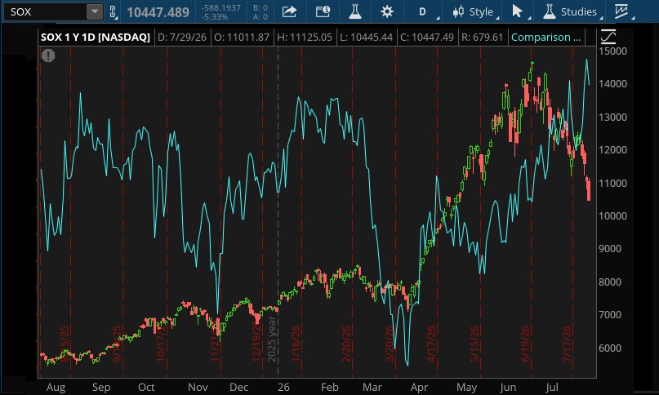
Task: Click the Dec label on time axis
Action: (238, 388)
